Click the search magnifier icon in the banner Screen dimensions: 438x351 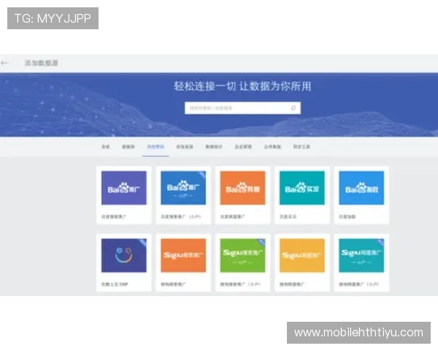point(293,107)
